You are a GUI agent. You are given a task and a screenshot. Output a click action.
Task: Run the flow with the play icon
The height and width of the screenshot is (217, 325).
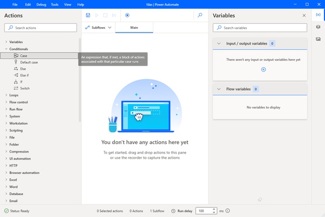tap(96, 15)
